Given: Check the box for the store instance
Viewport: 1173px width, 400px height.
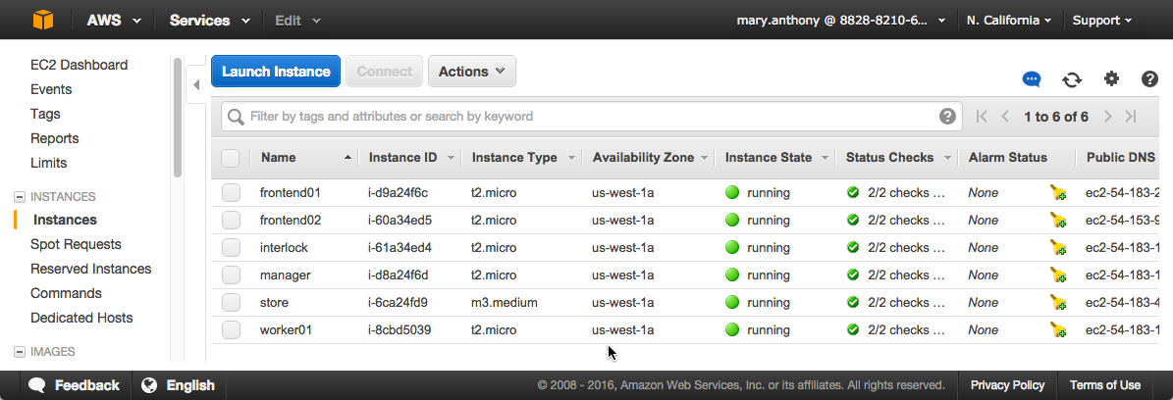Looking at the screenshot, I should [x=231, y=303].
